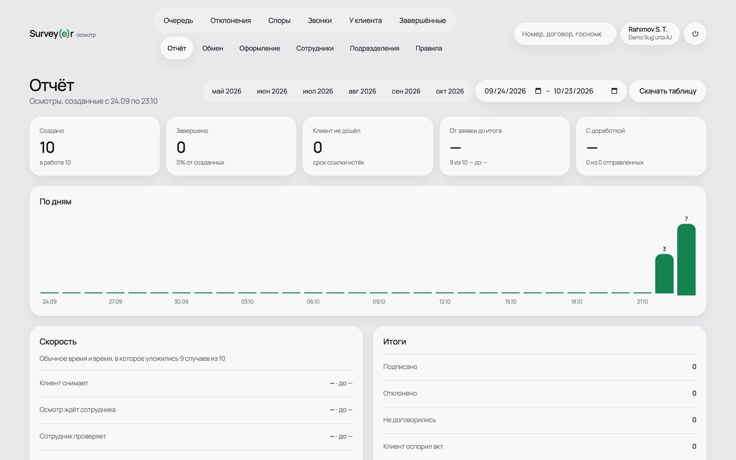The width and height of the screenshot is (736, 460).
Task: Open Rahimov S. T. user profile
Action: click(x=650, y=34)
